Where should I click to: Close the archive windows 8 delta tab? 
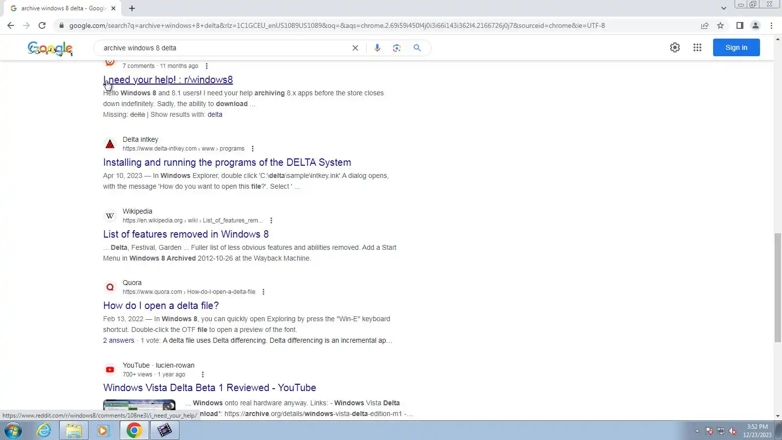point(113,8)
